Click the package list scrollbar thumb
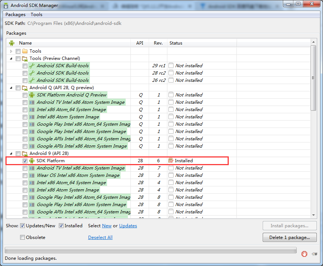Viewport: 323px width, 266px height. tap(313, 78)
